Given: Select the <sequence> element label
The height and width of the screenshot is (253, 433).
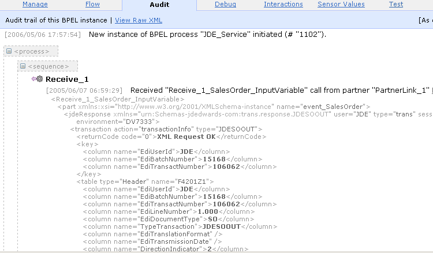Looking at the screenshot, I should point(48,66).
